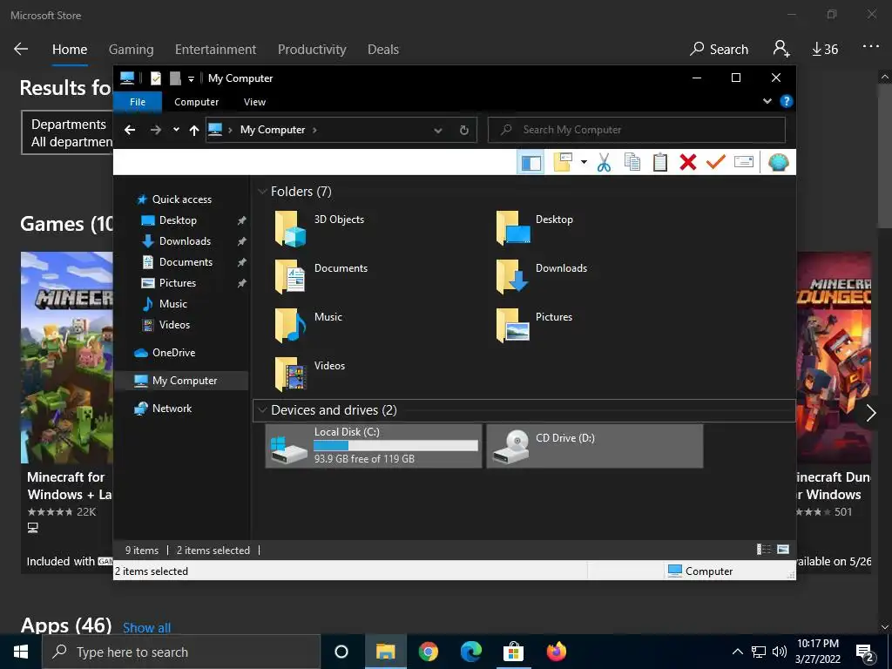Open recent locations dropdown

[176, 130]
